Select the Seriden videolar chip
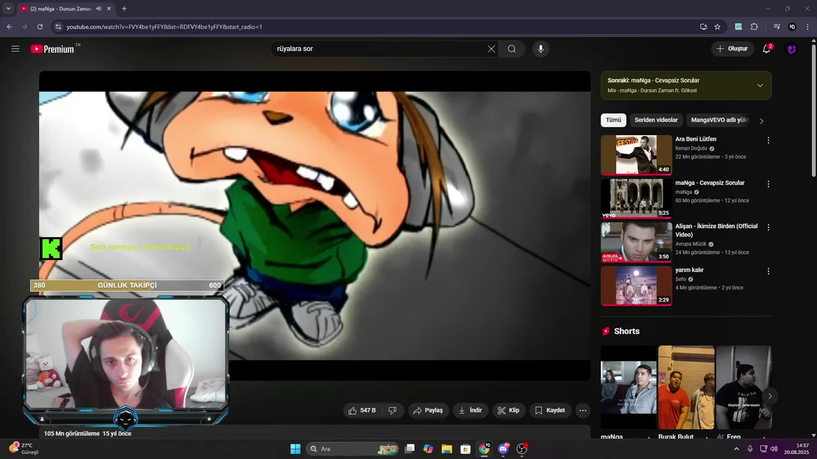The width and height of the screenshot is (817, 459). click(656, 120)
